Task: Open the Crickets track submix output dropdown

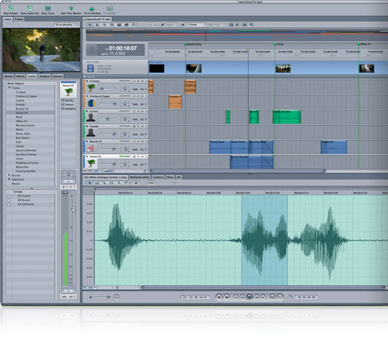Action: (139, 89)
